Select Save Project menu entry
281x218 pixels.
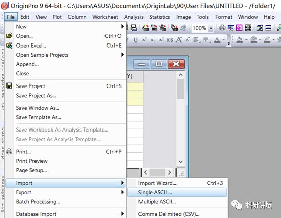click(x=66, y=86)
